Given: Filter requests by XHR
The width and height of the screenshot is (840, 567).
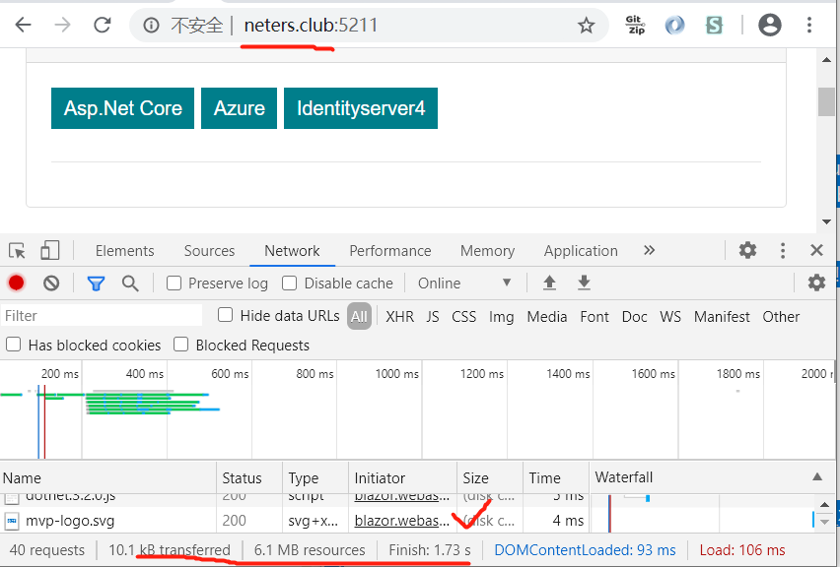Looking at the screenshot, I should coord(399,317).
